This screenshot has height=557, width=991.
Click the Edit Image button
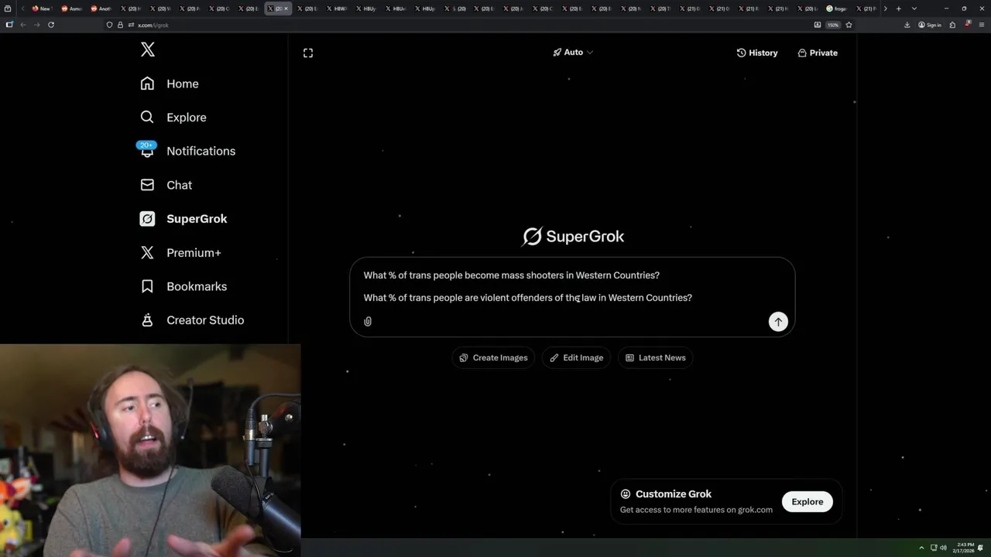(x=576, y=357)
